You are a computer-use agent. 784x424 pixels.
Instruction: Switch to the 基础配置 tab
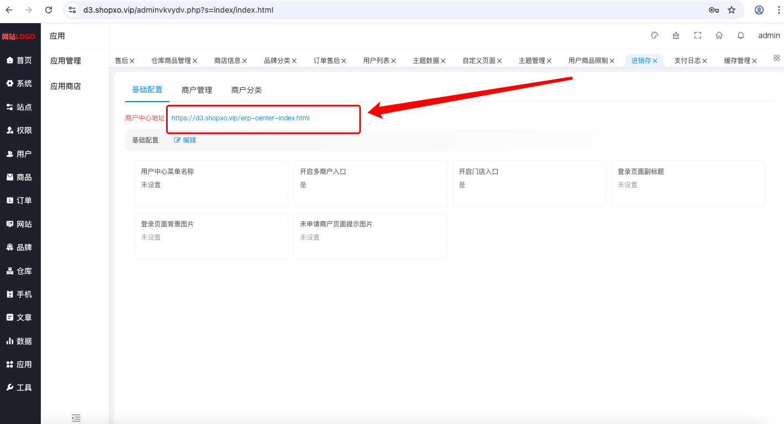tap(147, 89)
